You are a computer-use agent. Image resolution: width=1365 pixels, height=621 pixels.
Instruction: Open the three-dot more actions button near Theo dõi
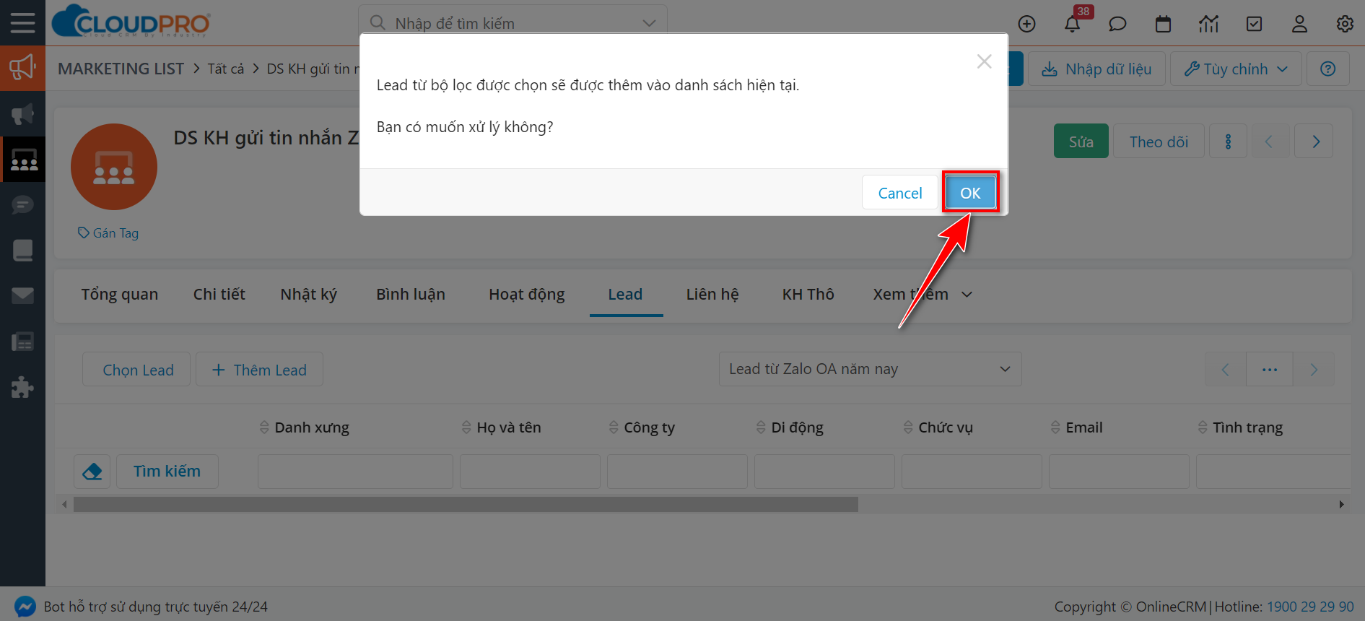tap(1228, 142)
